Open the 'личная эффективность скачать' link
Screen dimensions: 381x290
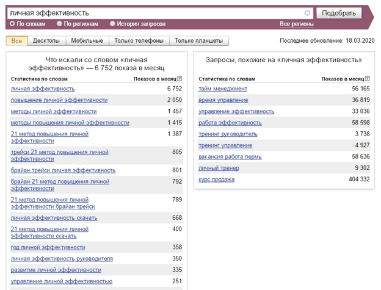click(x=54, y=217)
